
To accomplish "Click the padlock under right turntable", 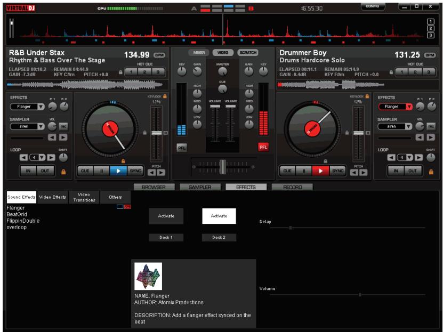I will tap(326, 161).
